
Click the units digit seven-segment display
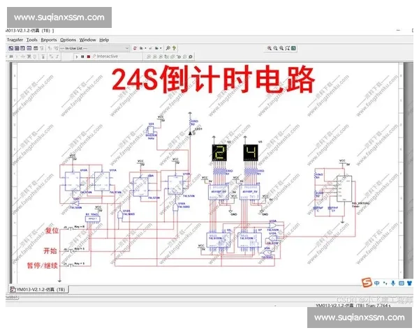251,153
